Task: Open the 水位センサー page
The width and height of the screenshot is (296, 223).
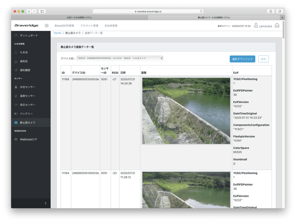Action: 28,87
